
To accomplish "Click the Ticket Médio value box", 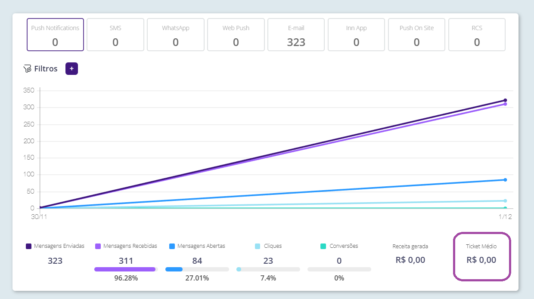I will 481,256.
